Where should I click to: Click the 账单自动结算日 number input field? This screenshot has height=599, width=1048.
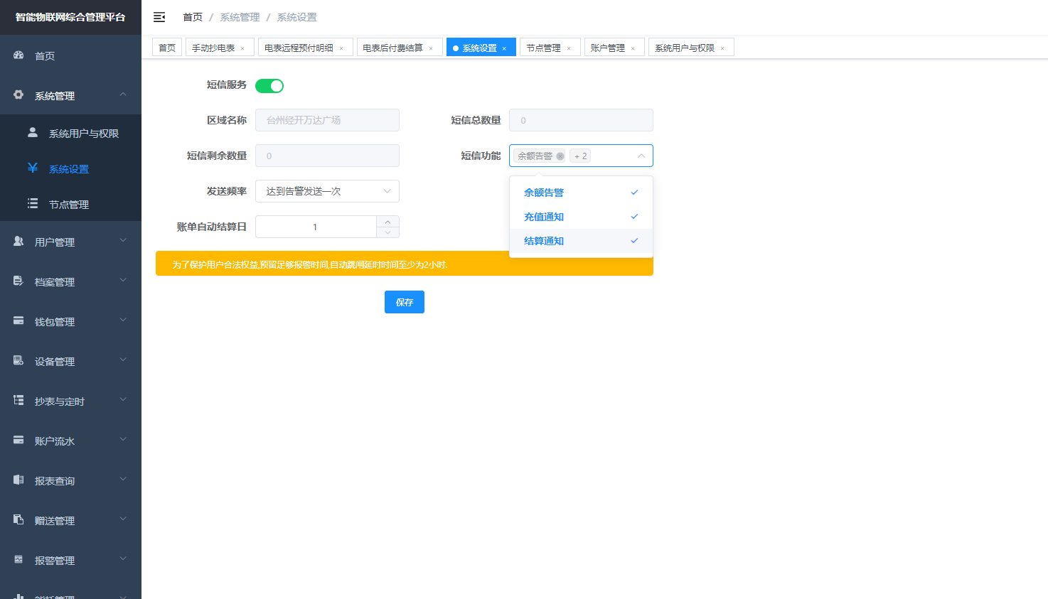(x=316, y=227)
